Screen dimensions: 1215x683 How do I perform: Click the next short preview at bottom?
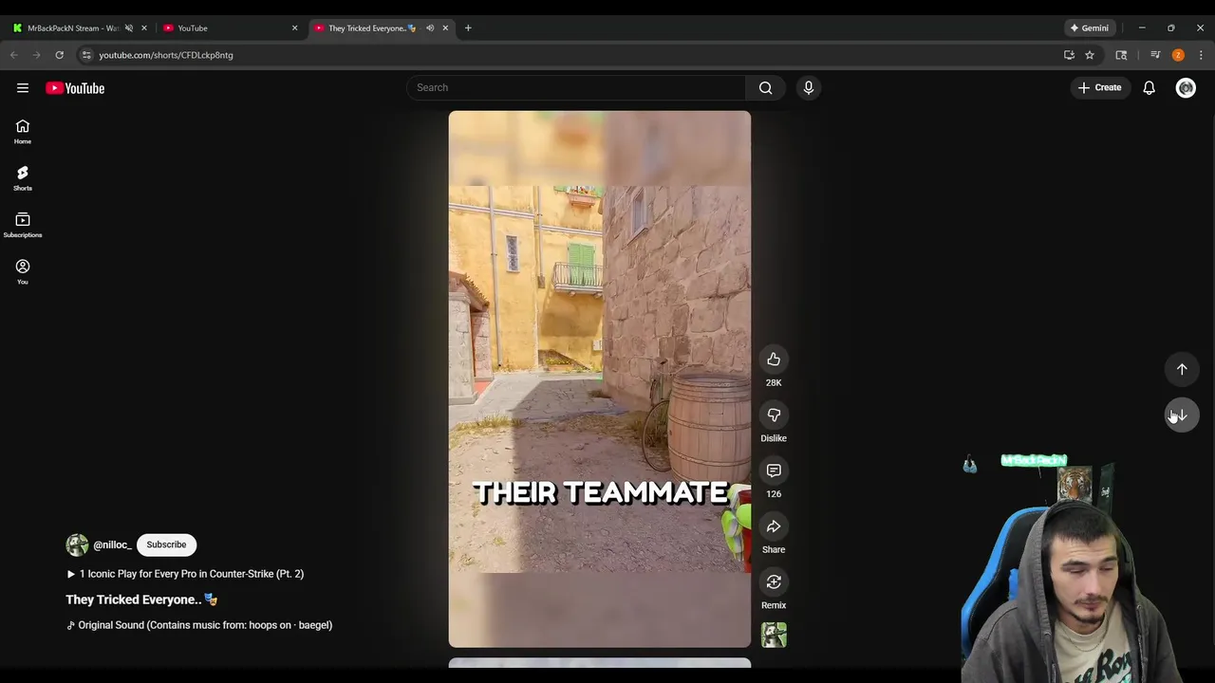[600, 662]
